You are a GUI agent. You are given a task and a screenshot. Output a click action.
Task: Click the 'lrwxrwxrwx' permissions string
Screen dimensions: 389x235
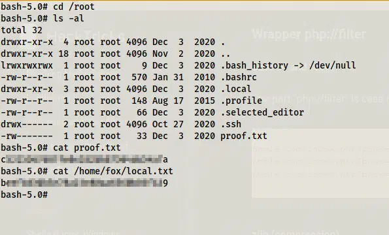pos(27,65)
